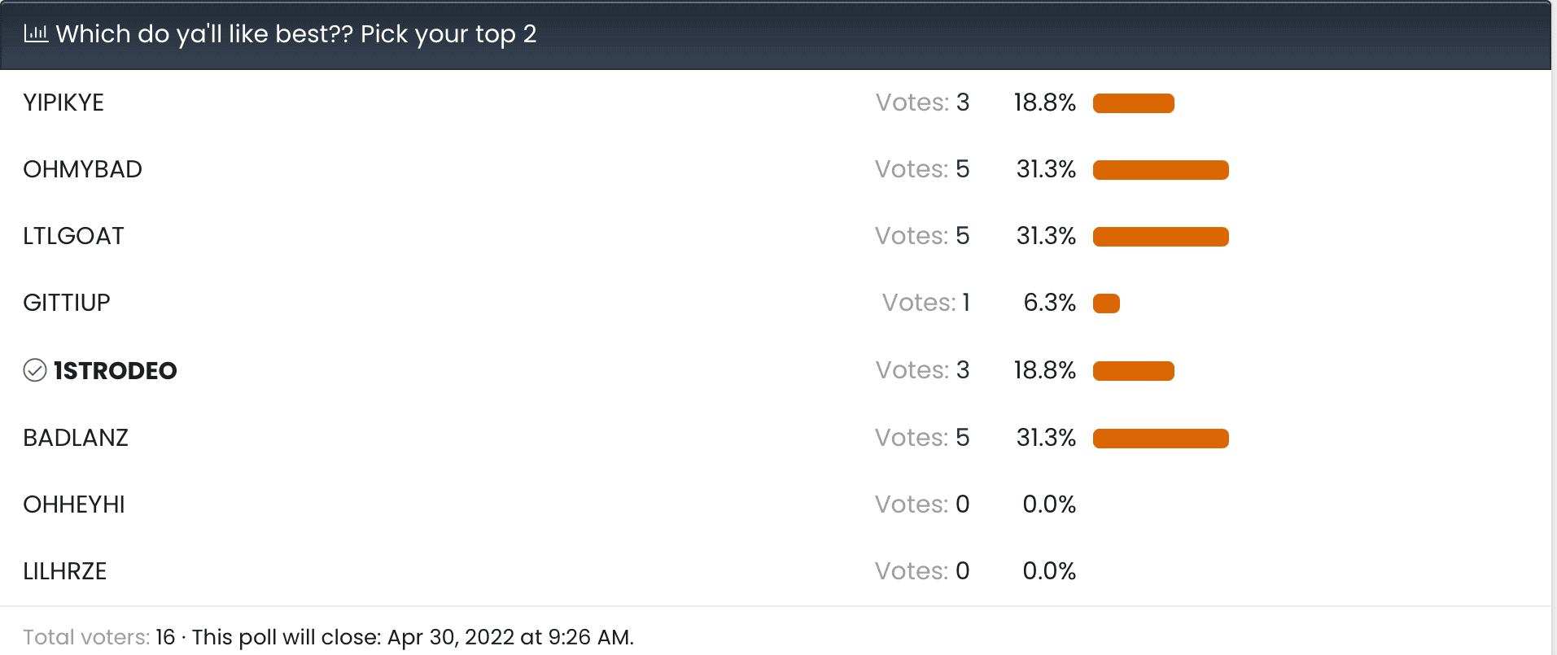Click the 'Votes: 1' count for GITTIUP
Screen dimensions: 1557x655
926,303
